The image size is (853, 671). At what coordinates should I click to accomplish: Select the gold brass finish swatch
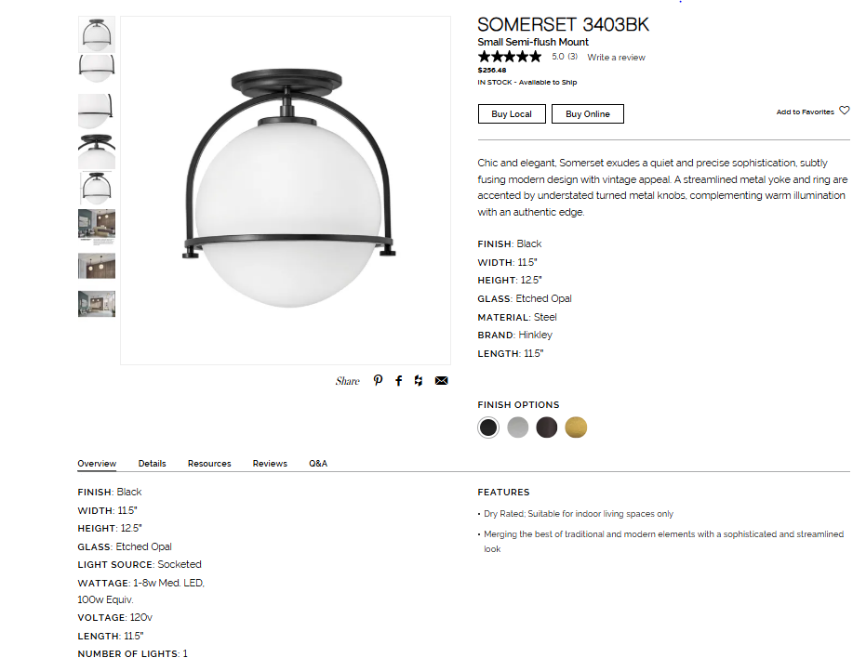coord(576,428)
